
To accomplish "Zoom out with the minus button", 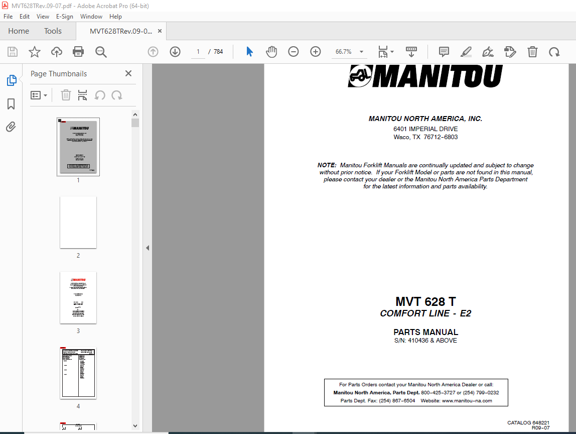I will [x=293, y=52].
